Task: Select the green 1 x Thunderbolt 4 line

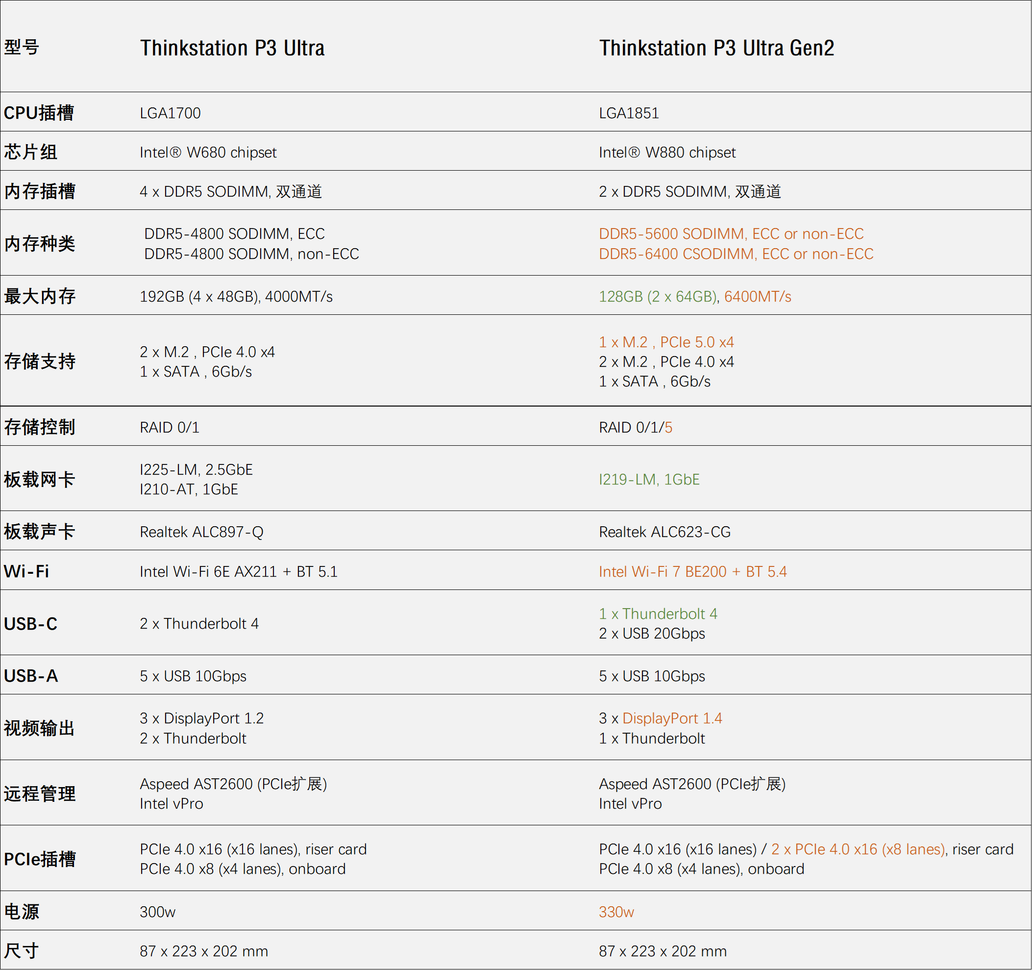Action: 658,613
